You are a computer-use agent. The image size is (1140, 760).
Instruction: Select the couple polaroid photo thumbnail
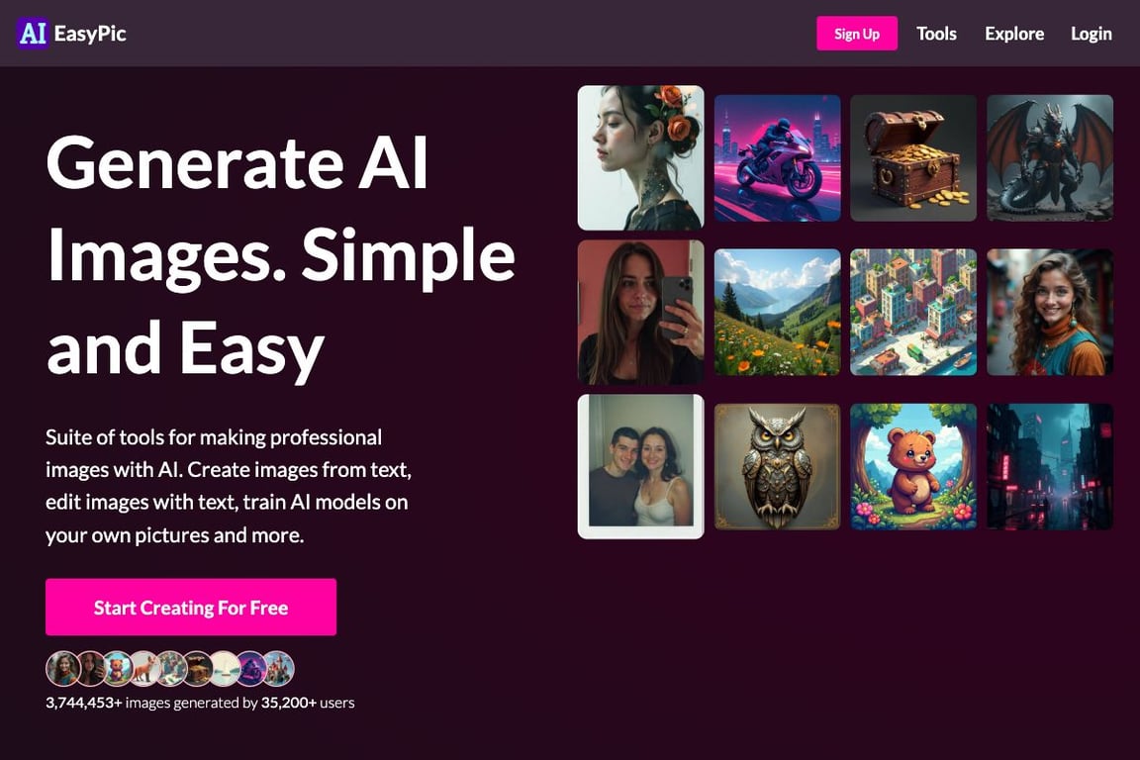click(640, 466)
